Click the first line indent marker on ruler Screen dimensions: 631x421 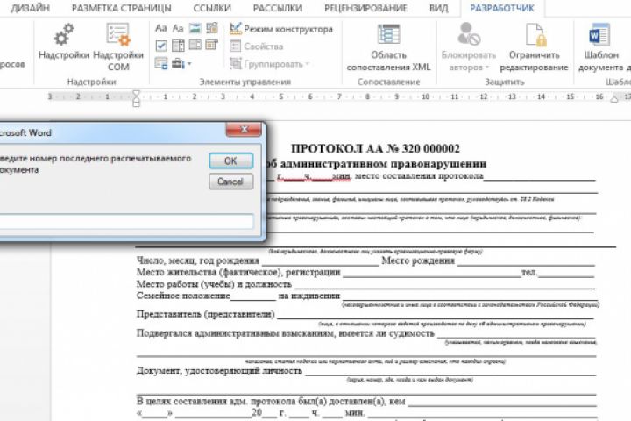pyautogui.click(x=136, y=94)
